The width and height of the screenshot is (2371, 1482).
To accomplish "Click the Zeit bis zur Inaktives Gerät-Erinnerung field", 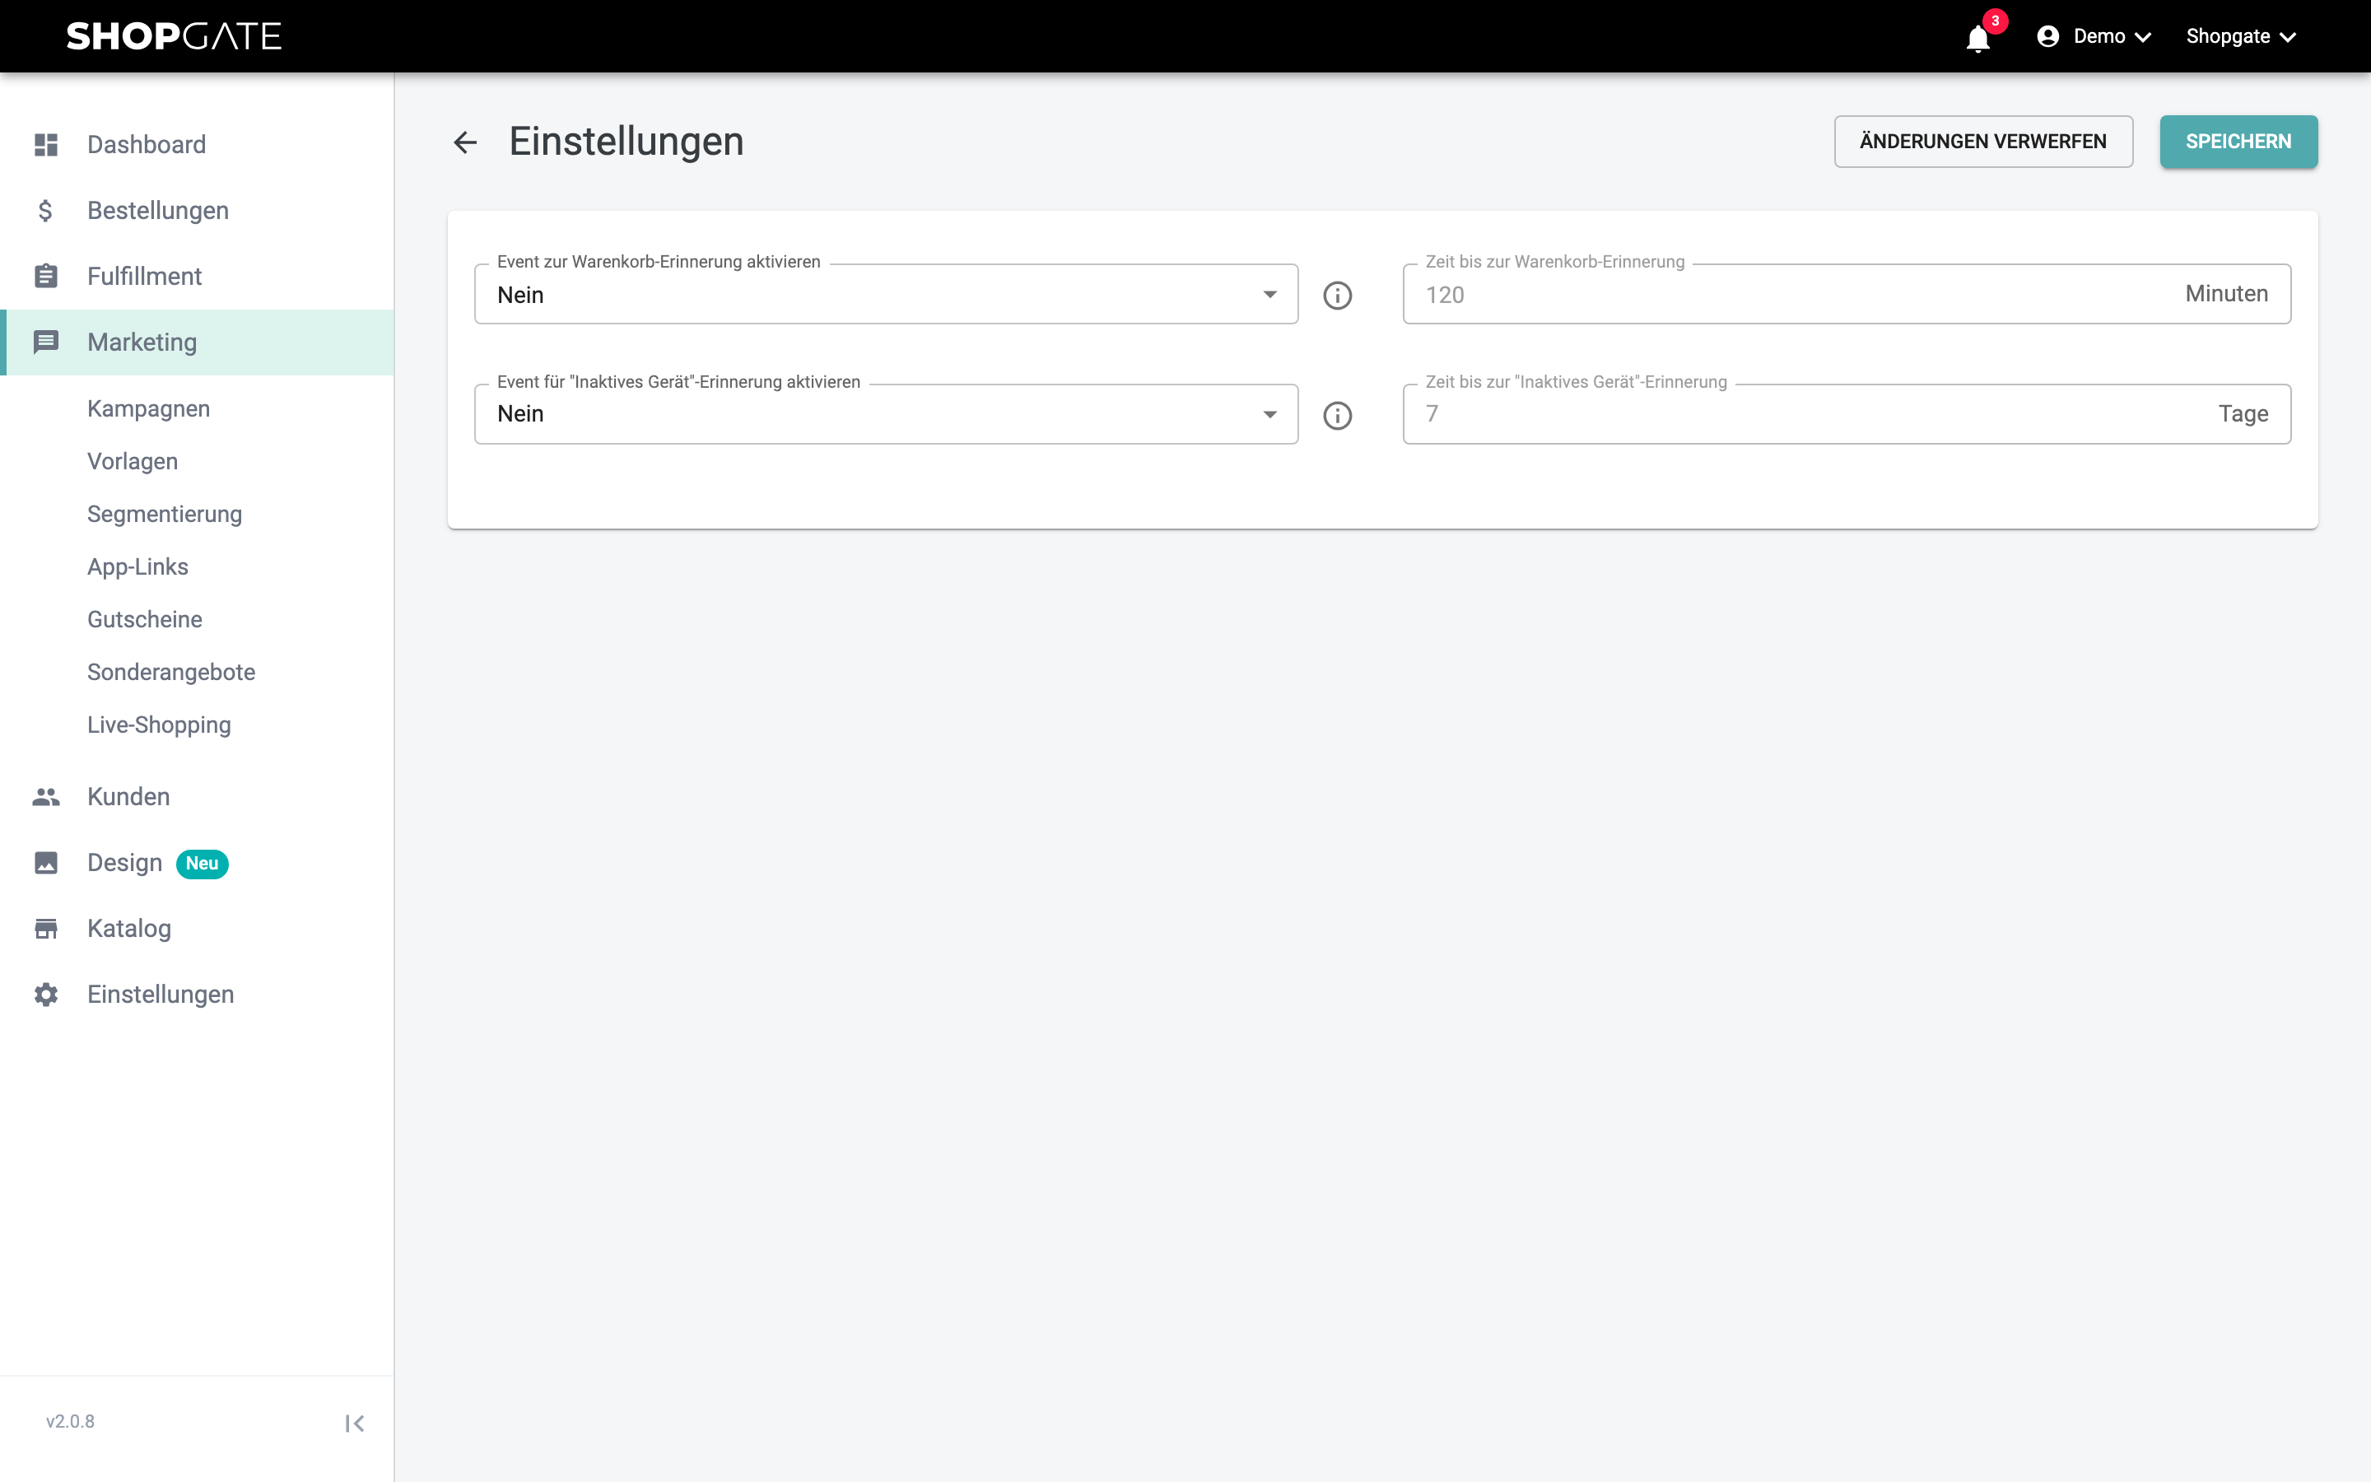I will tap(1847, 413).
